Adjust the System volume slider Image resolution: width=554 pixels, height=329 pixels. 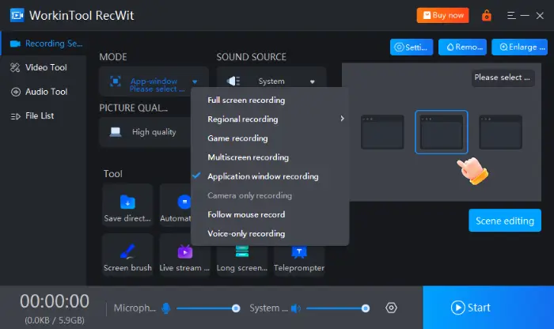click(x=338, y=308)
